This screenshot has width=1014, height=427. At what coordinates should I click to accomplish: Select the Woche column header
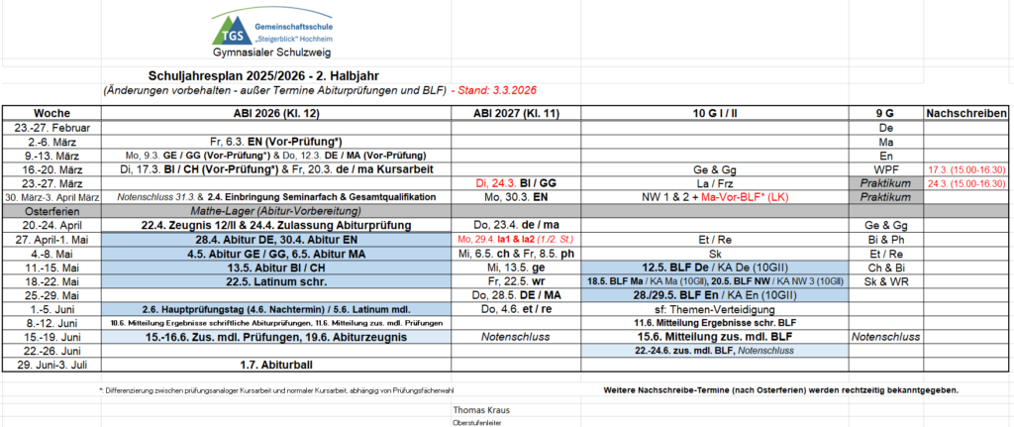[x=51, y=114]
